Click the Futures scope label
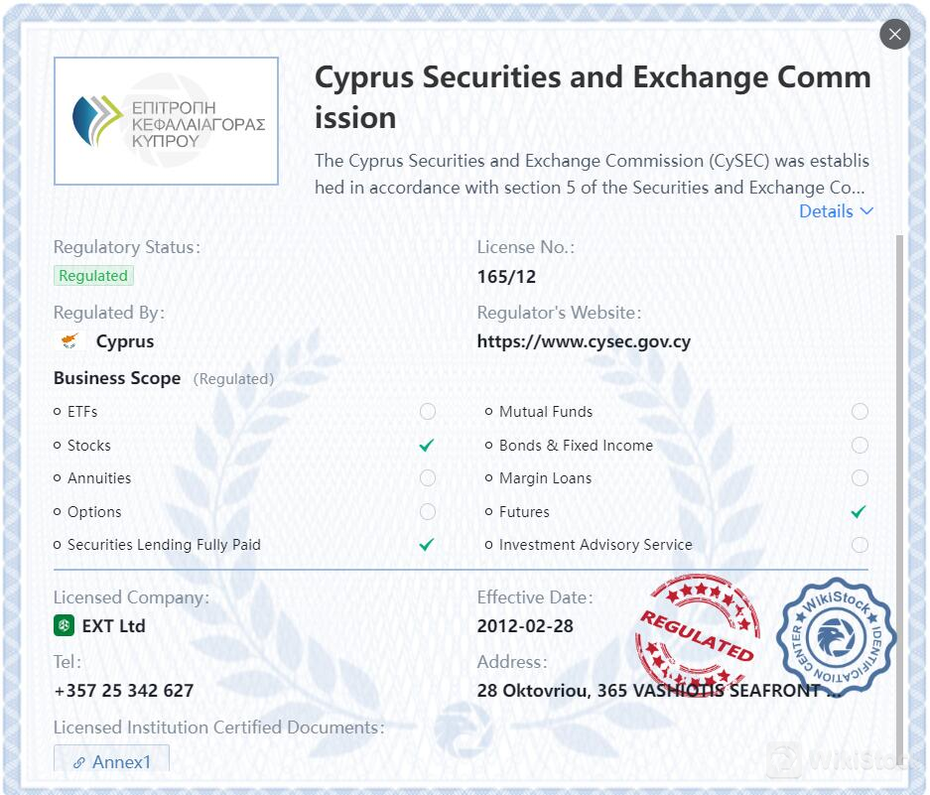The image size is (930, 795). point(524,511)
